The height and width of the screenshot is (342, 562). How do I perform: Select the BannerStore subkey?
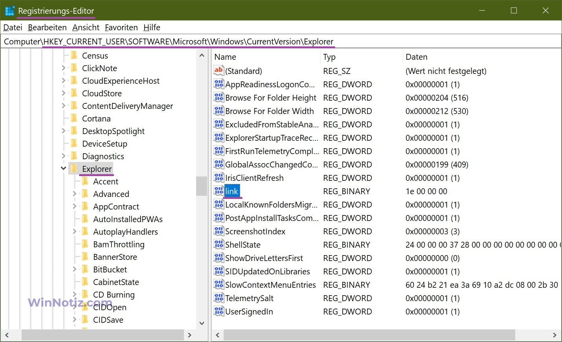tap(115, 257)
